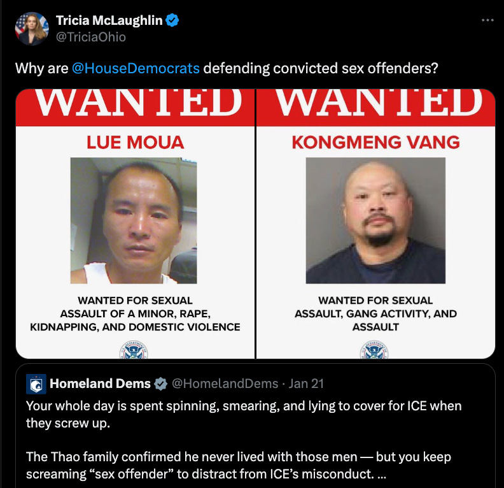Open the Lue Moua mugshot photo
Image resolution: width=504 pixels, height=488 pixels.
pos(134,220)
